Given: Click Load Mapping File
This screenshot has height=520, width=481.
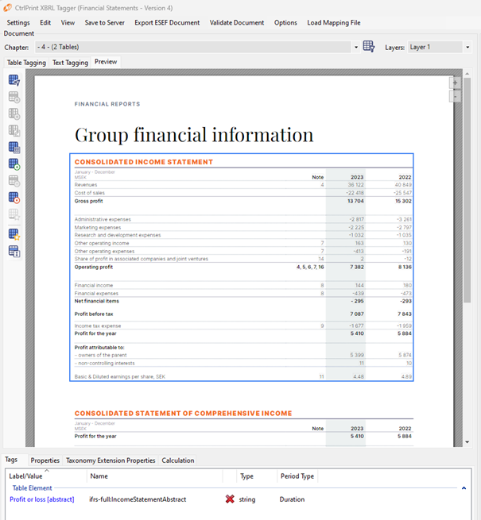Looking at the screenshot, I should 334,22.
